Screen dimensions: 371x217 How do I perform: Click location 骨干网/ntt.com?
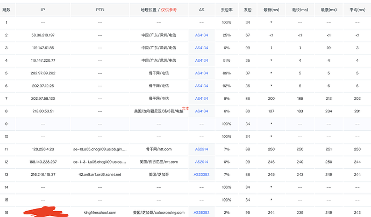tap(159, 149)
